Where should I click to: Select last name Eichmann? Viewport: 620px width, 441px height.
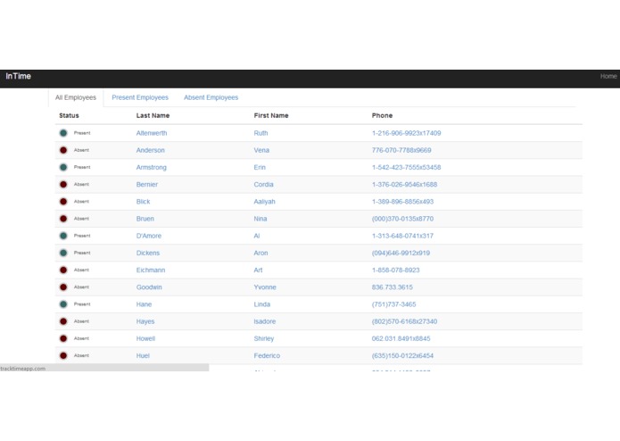point(151,270)
